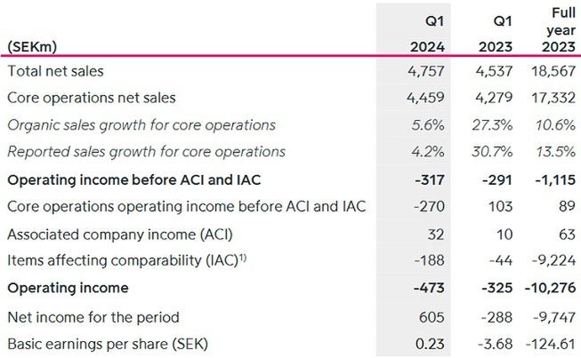Click the Total net sales row label
Screen dimensions: 581x358
pyautogui.click(x=57, y=70)
